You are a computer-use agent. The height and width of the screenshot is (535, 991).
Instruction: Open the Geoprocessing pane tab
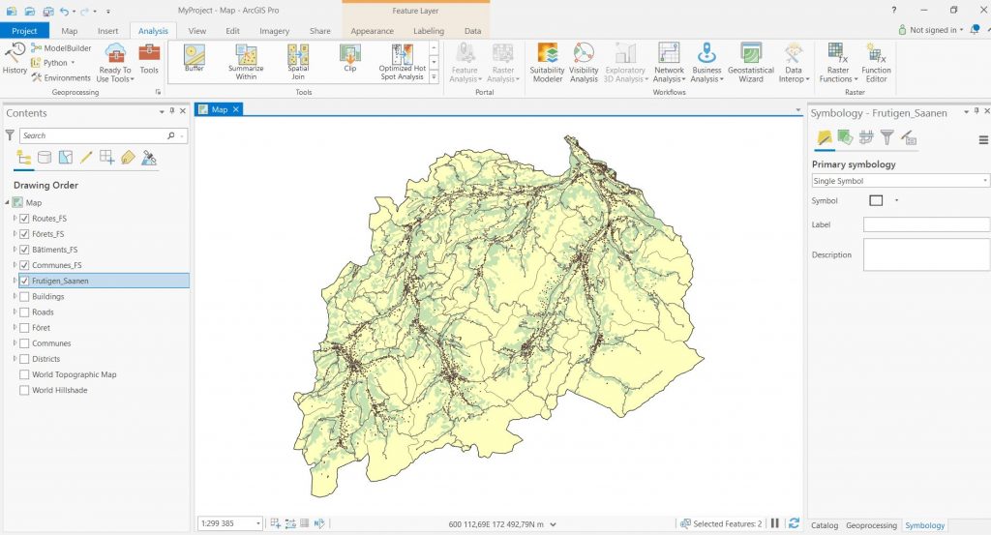coord(872,525)
